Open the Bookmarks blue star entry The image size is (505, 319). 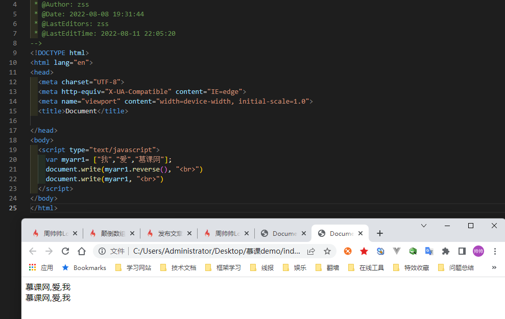(x=84, y=267)
